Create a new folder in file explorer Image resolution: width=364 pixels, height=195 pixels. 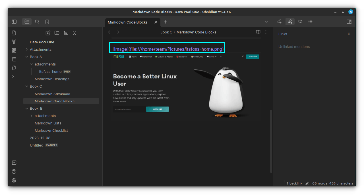click(57, 33)
